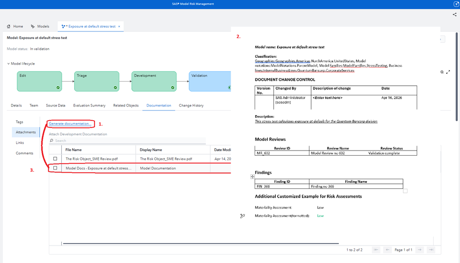Go to first page of attachments
460x263 pixels.
point(376,250)
